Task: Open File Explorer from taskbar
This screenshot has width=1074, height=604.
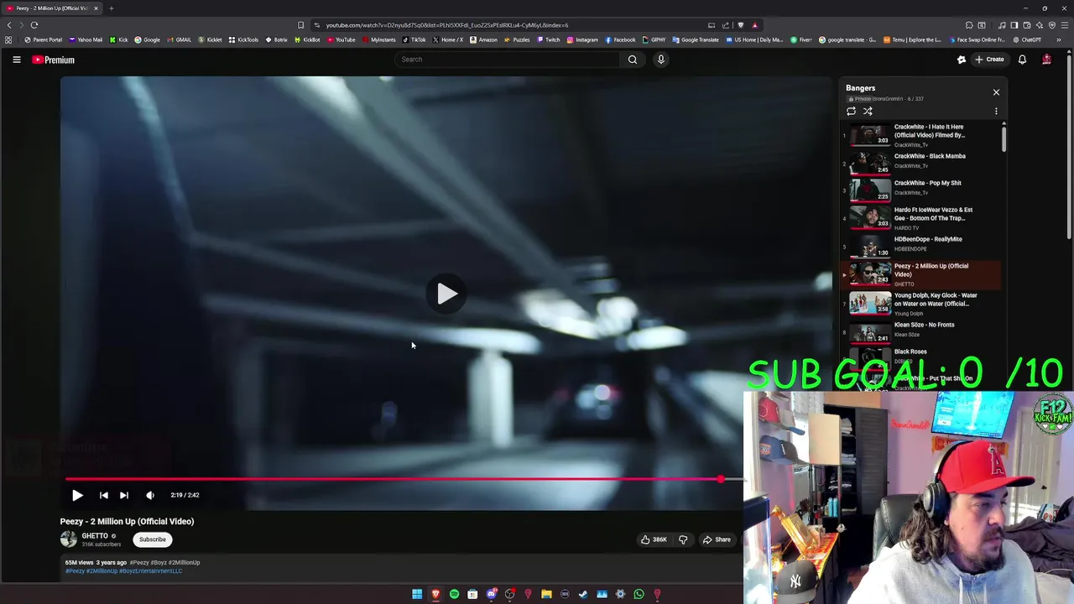Action: (546, 594)
